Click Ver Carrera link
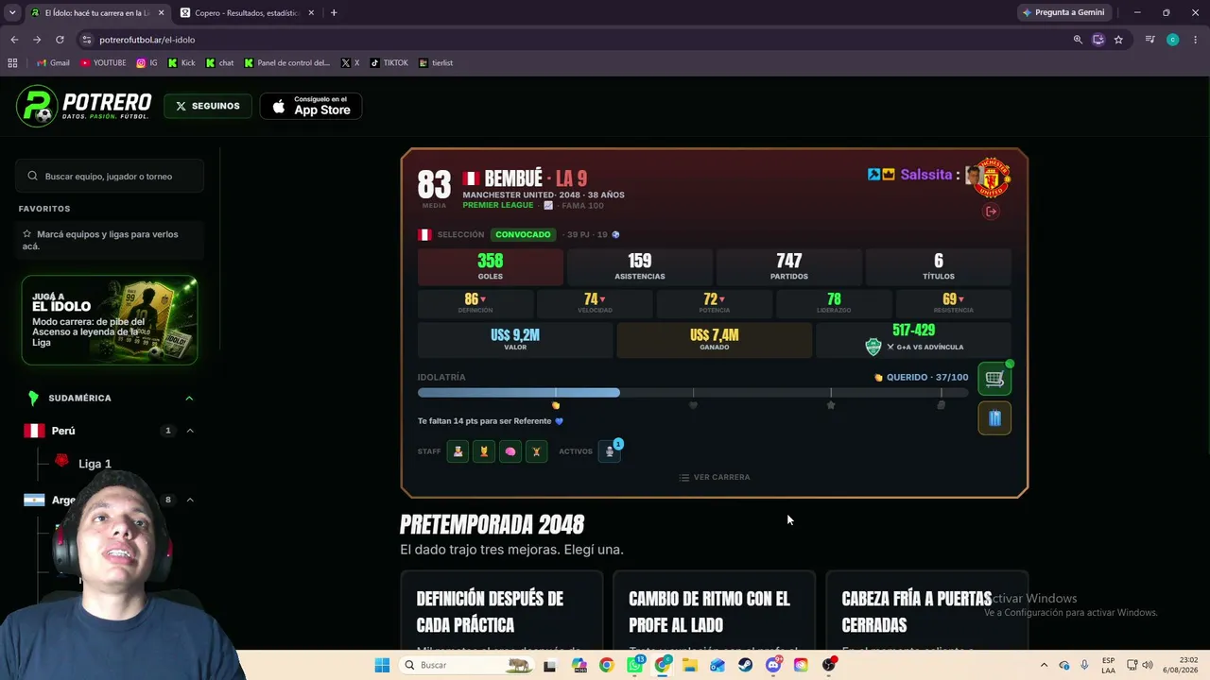The height and width of the screenshot is (680, 1210). [715, 478]
